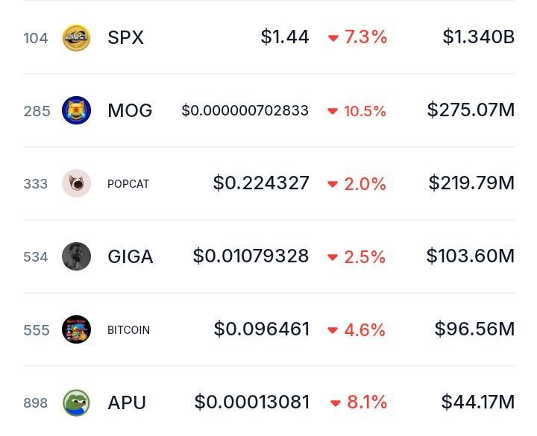Open the GIGA coin name
This screenshot has width=537, height=436.
click(x=131, y=256)
